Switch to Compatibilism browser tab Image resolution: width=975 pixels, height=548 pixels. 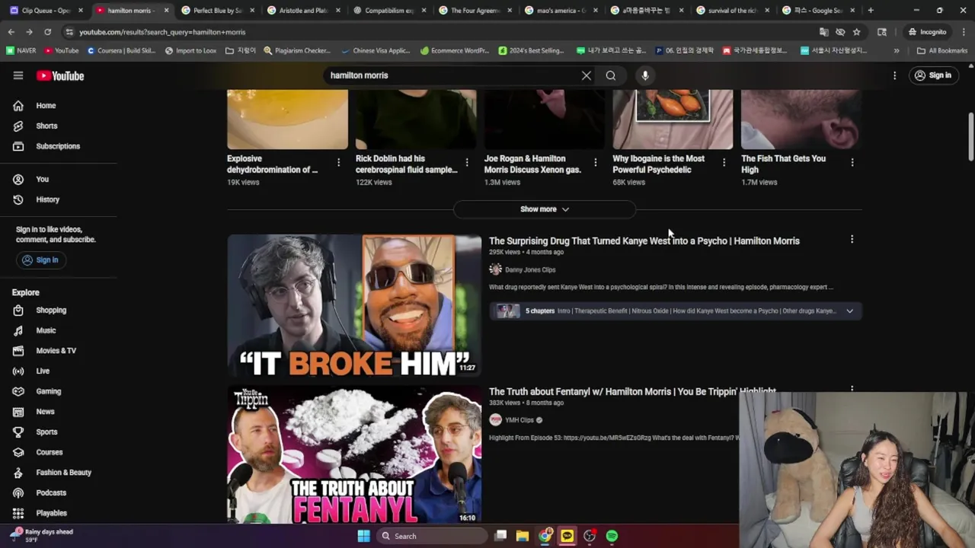point(388,11)
